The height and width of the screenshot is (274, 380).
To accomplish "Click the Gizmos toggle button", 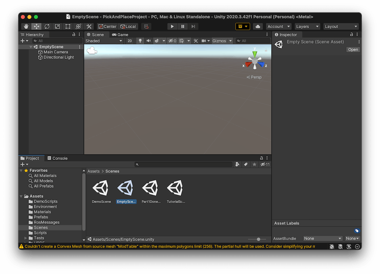I will click(219, 41).
